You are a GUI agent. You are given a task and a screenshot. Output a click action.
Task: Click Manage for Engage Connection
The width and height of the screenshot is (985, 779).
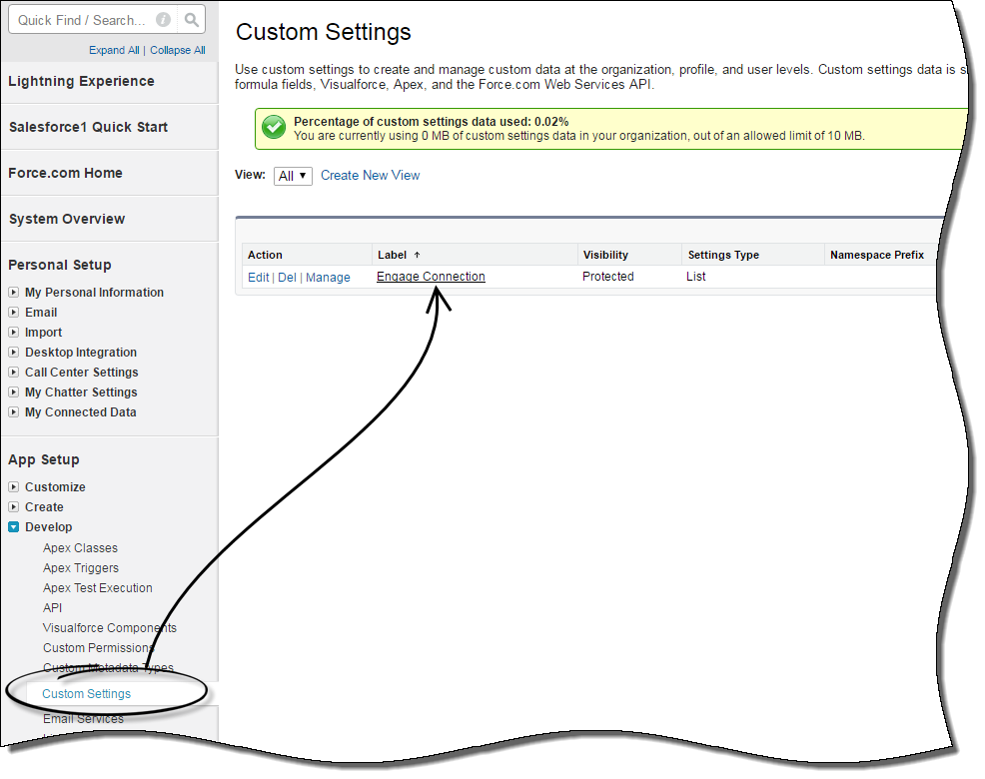pos(328,278)
